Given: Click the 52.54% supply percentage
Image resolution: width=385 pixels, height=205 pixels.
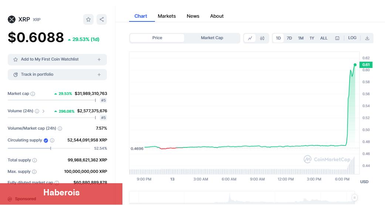Looking at the screenshot, I should [101, 148].
